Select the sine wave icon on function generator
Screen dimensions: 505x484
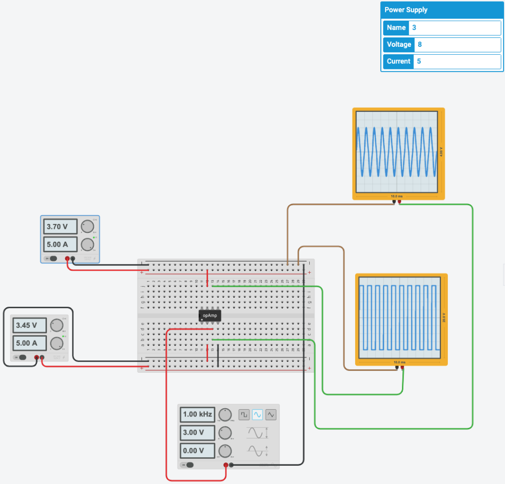pos(257,414)
